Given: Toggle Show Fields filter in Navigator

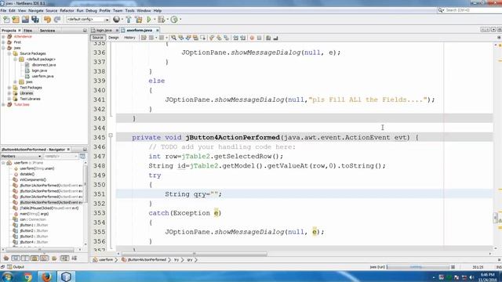Looking at the screenshot, I should coord(16,258).
